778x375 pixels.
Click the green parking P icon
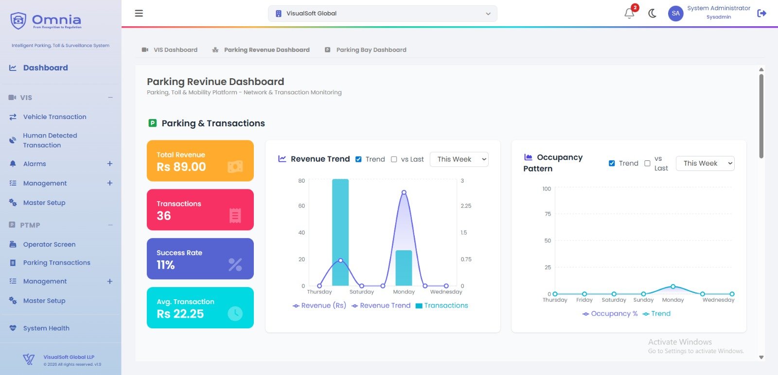[x=153, y=123]
